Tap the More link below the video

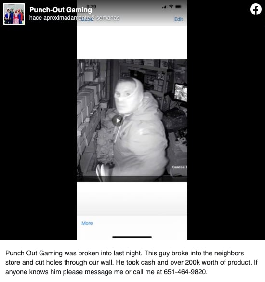87,223
